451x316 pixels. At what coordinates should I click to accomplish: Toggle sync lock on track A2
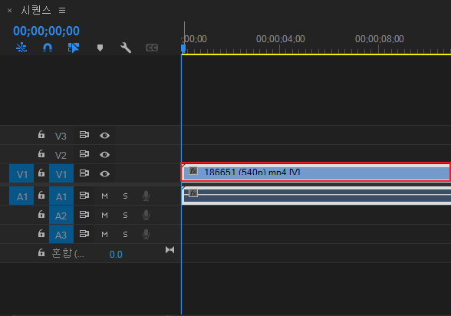pos(84,215)
